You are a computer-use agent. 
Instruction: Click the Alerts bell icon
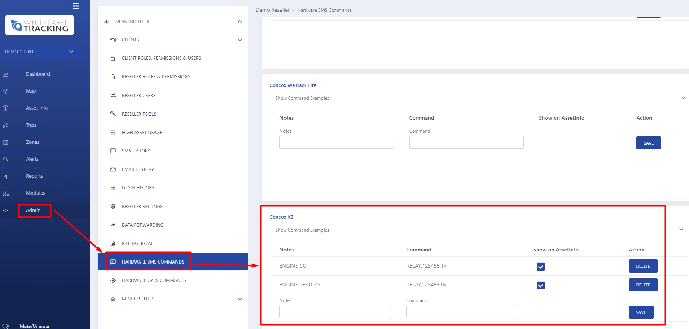pyautogui.click(x=5, y=159)
